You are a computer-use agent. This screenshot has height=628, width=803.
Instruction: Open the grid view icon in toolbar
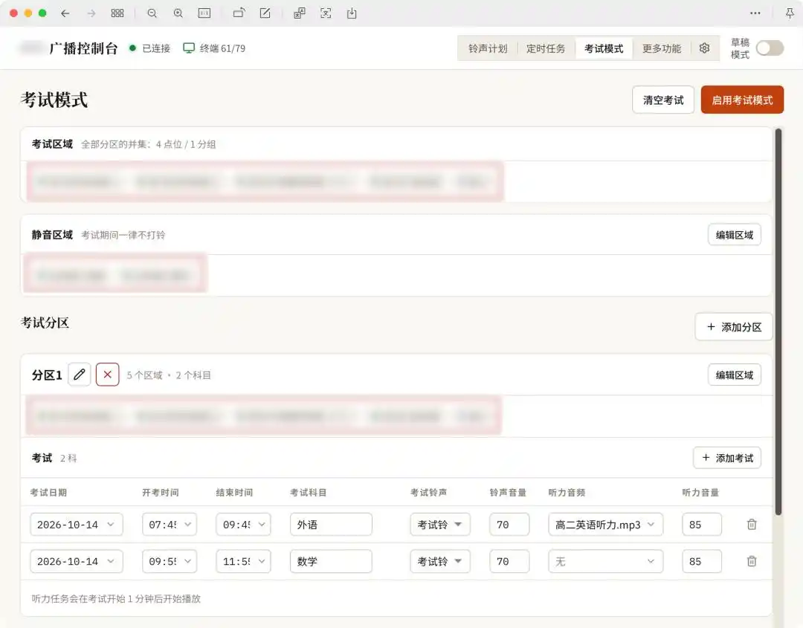click(x=117, y=13)
